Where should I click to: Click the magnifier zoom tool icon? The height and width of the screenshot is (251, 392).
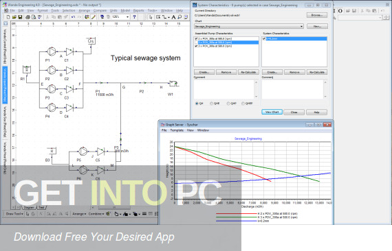179,17
